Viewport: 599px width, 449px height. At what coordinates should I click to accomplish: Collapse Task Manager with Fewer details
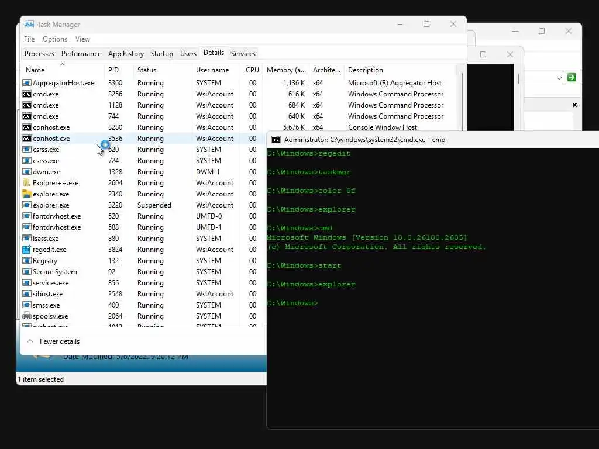(53, 341)
